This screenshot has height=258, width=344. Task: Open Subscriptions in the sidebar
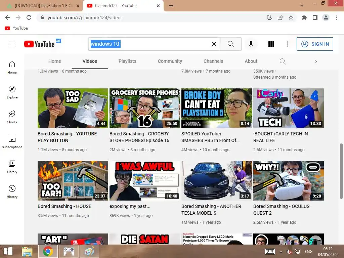tap(12, 142)
